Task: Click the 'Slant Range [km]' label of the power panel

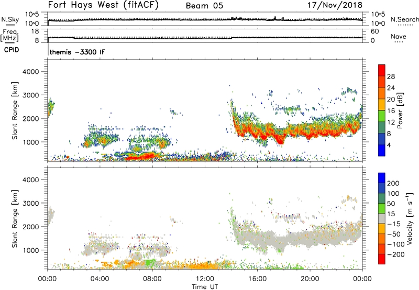Action: (x=15, y=110)
